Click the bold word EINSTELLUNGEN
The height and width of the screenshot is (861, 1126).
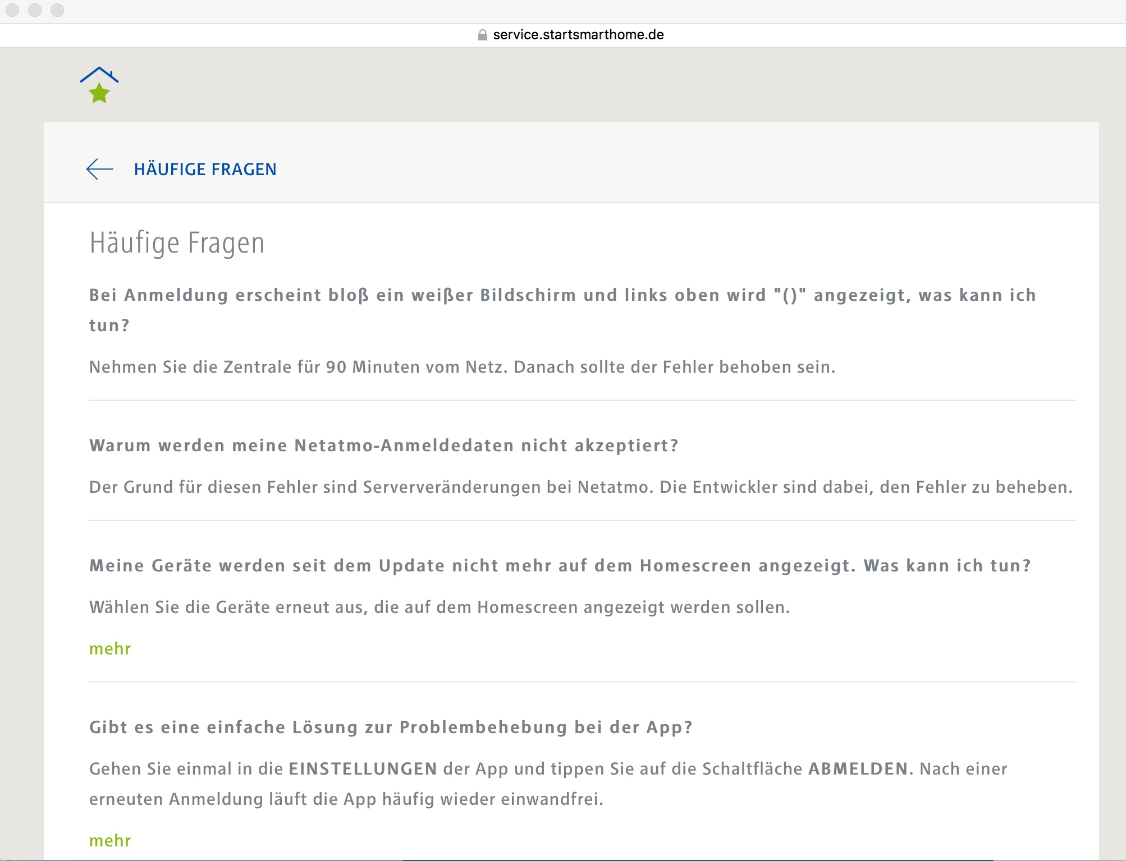[363, 769]
